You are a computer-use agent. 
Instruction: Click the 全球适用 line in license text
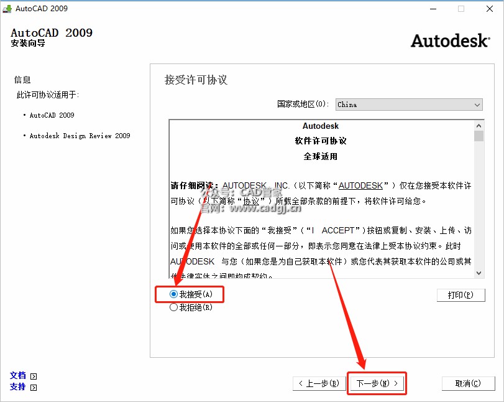tap(321, 156)
